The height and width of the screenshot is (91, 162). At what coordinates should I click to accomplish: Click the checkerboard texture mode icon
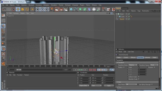click(x=3, y=54)
